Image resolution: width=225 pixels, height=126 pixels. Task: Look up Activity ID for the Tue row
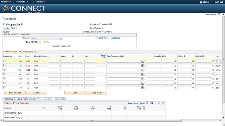point(213,88)
